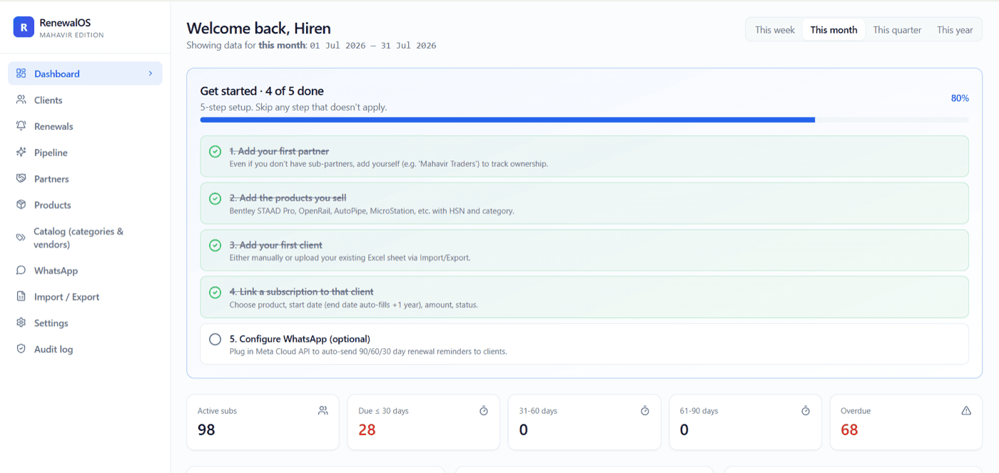This screenshot has height=473, width=999.
Task: Toggle the checkmark for Add your first client
Action: tap(215, 245)
